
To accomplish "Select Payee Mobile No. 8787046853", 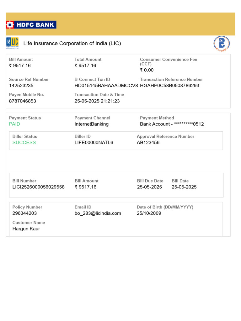I will click(23, 101).
